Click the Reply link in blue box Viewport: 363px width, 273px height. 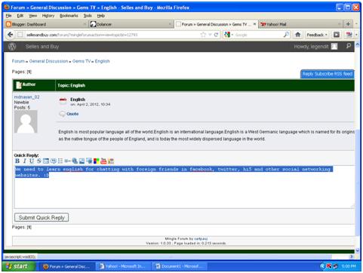click(x=308, y=74)
